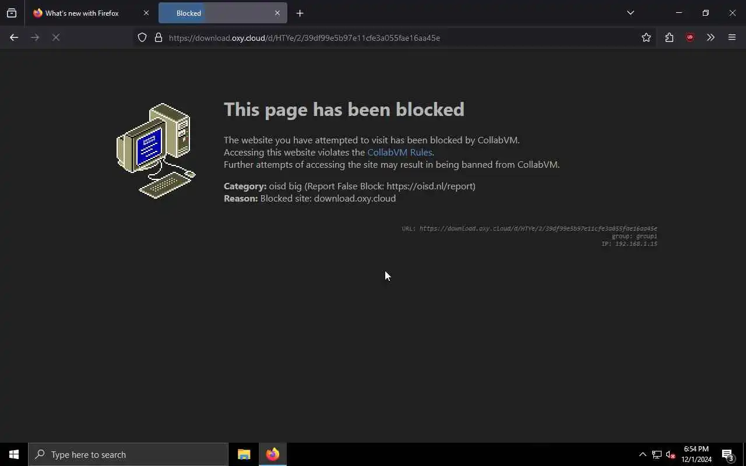Click the muted volume tray icon
746x466 pixels.
coord(670,454)
